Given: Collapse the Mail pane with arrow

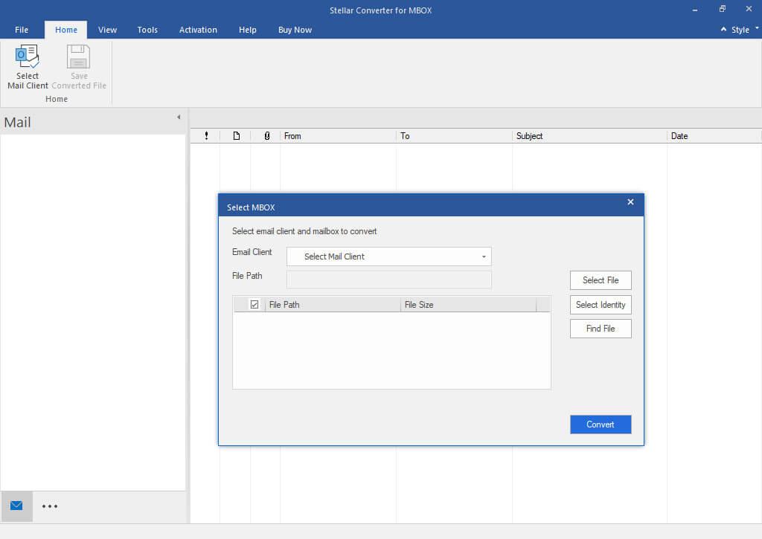Looking at the screenshot, I should pos(179,117).
